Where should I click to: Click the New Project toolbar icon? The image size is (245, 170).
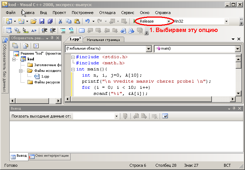[x=9, y=21]
